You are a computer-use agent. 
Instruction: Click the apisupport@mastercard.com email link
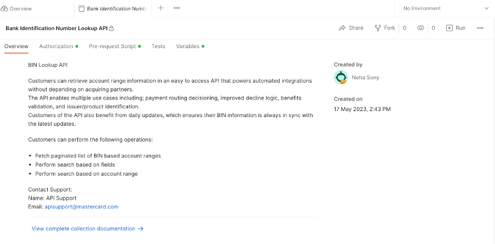(x=82, y=207)
